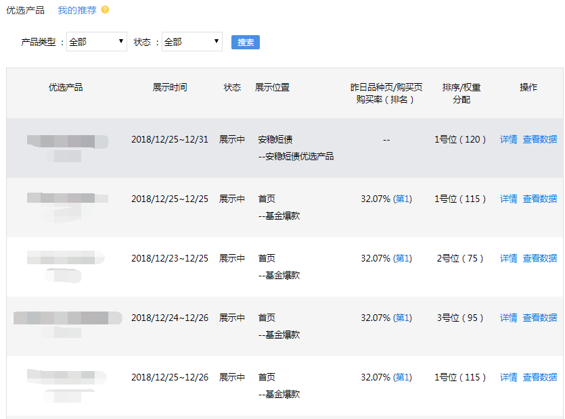The image size is (565, 419).
Task: Open 详情 for the 2018/12/25~12/26 row
Action: 508,377
